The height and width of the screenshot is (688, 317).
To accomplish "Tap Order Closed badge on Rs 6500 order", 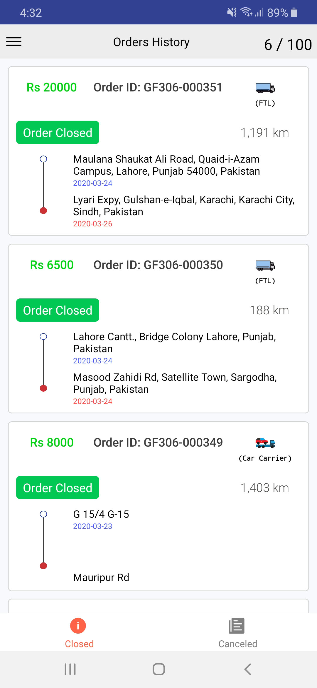I will click(x=58, y=310).
